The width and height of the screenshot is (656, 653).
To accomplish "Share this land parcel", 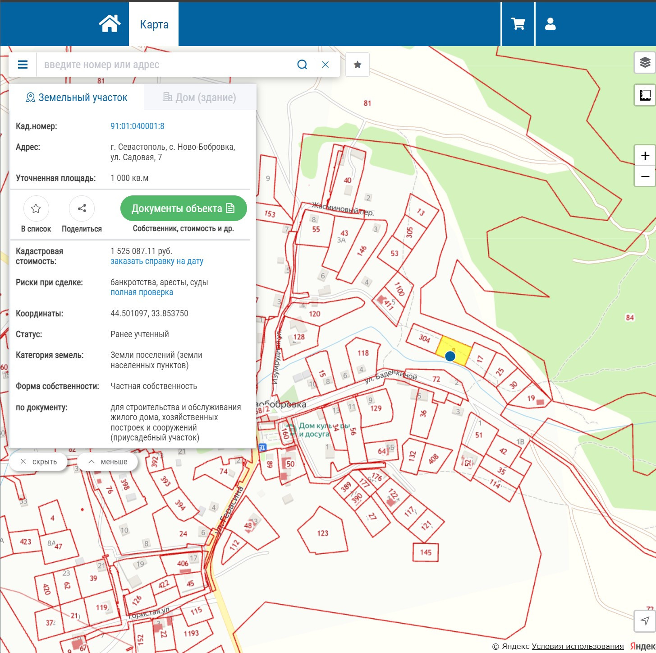I will [82, 208].
